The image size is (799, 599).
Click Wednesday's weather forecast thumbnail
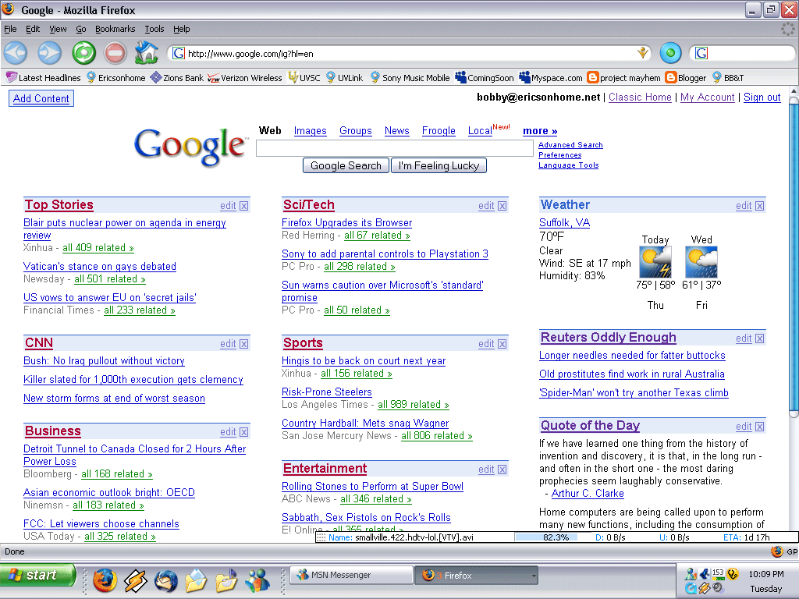click(x=701, y=262)
